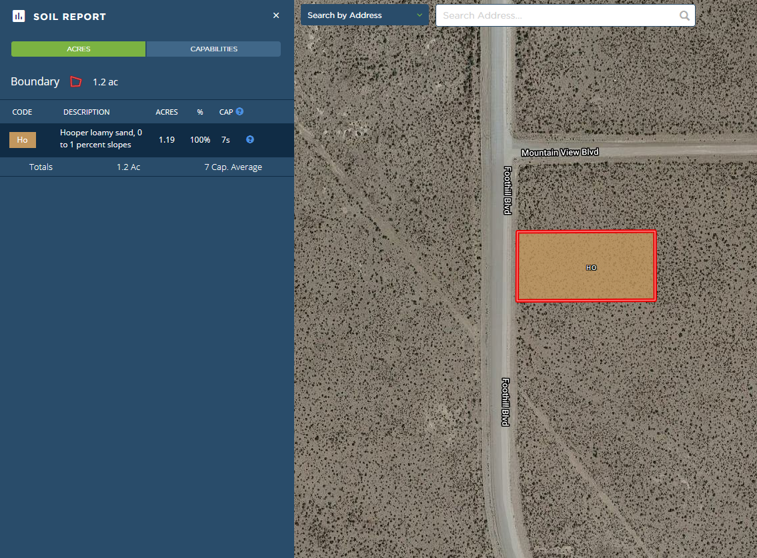Click the Soil Report bar chart icon

[x=19, y=16]
